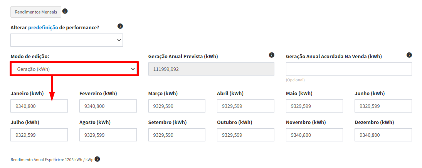The height and width of the screenshot is (168, 422).
Task: Select the Novembro (kWh) input
Action: point(314,135)
